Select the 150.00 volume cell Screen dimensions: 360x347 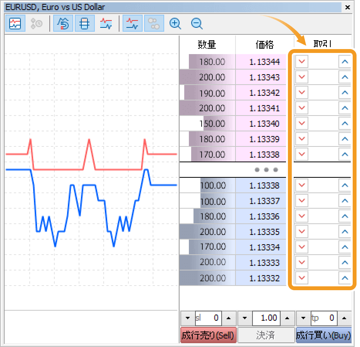click(x=207, y=124)
